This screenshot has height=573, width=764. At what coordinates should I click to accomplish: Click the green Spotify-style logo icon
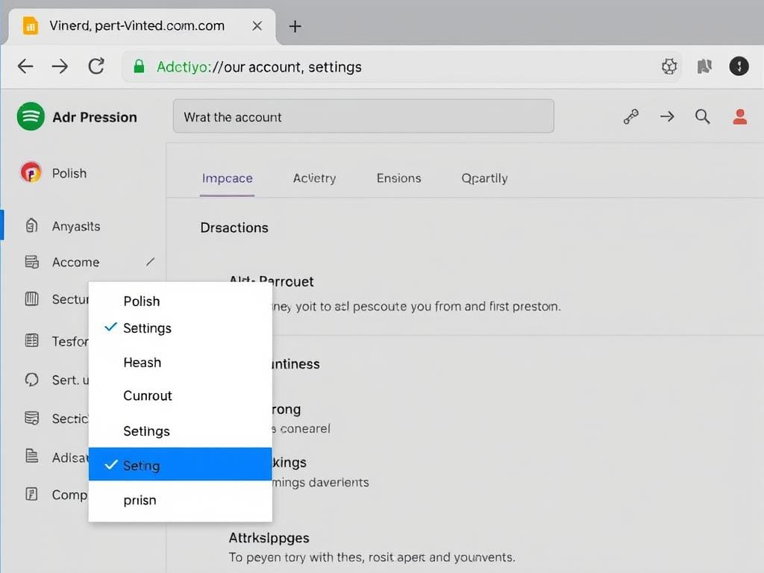click(31, 116)
